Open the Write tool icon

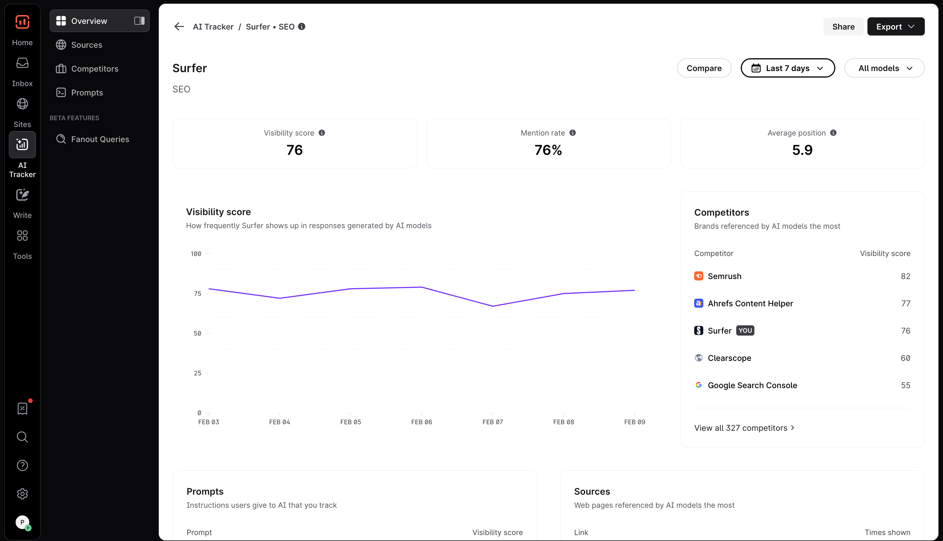pos(22,195)
